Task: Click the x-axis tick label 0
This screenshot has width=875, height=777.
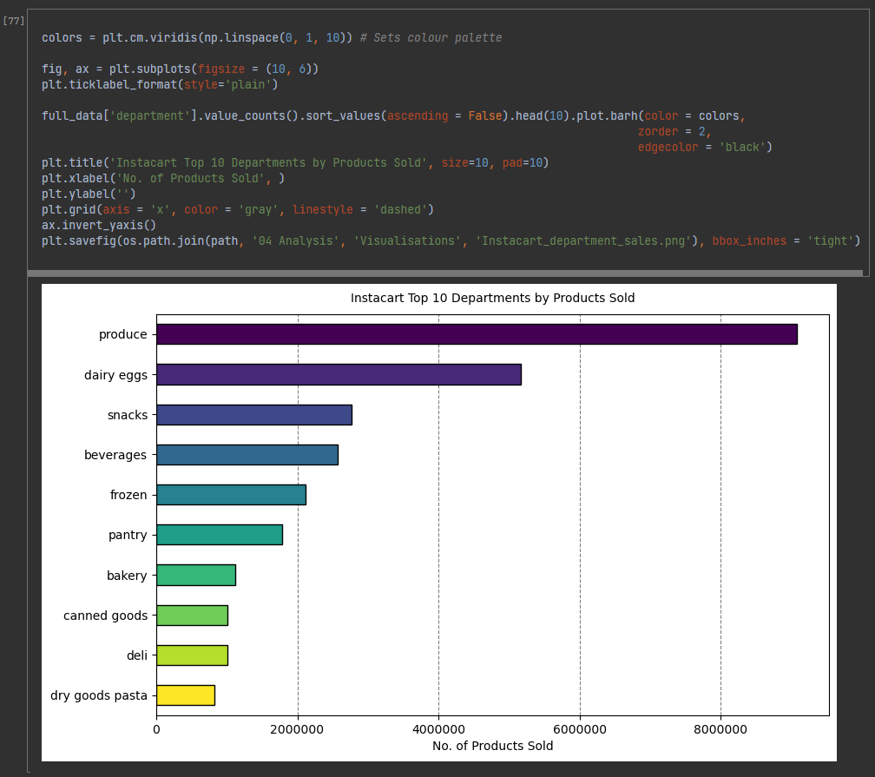Action: click(x=156, y=729)
